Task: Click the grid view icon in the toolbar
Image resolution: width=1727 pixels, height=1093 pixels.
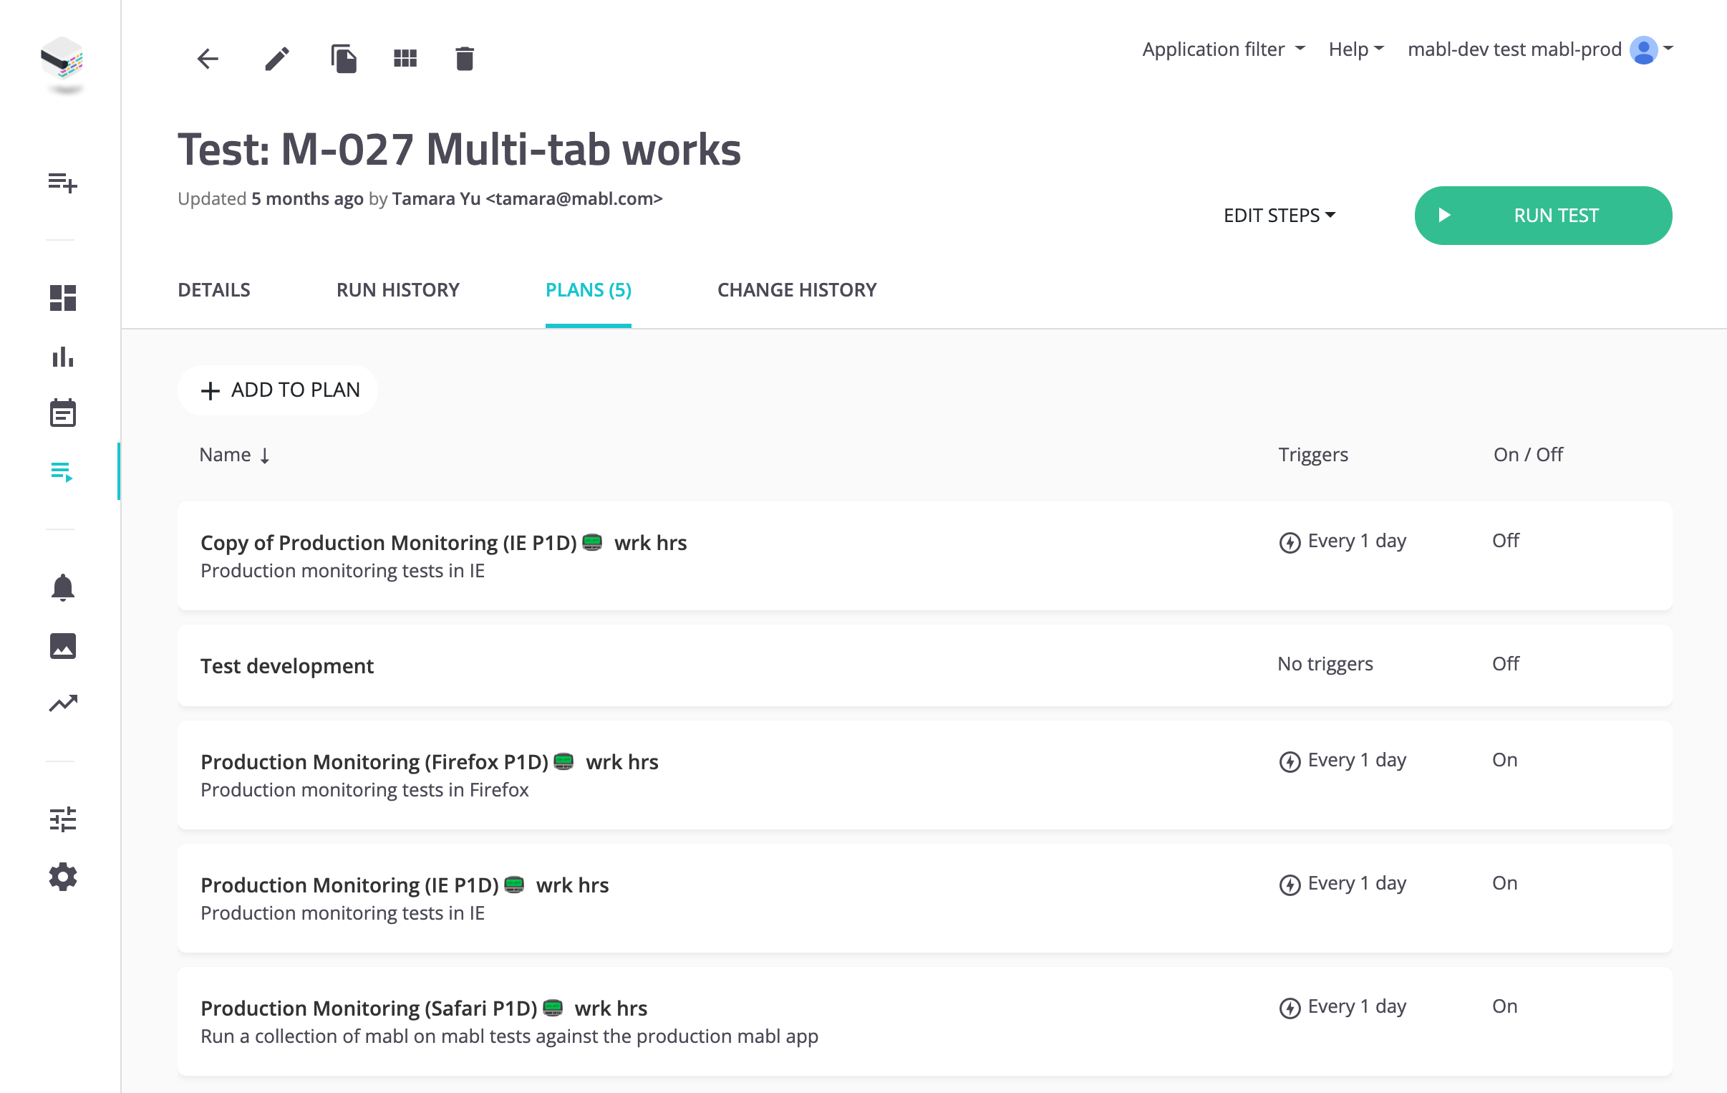Action: tap(405, 58)
